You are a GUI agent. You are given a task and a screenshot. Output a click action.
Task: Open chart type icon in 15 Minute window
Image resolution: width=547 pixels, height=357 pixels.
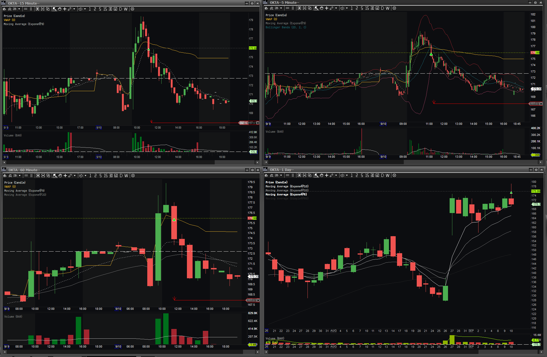coord(4,9)
